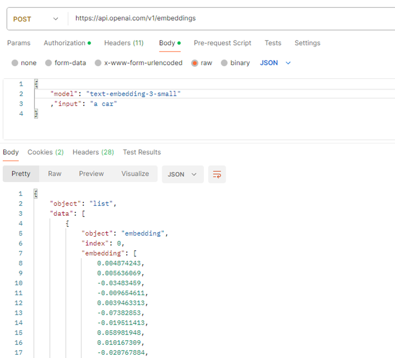
Task: Open the POST method dropdown
Action: coord(36,19)
